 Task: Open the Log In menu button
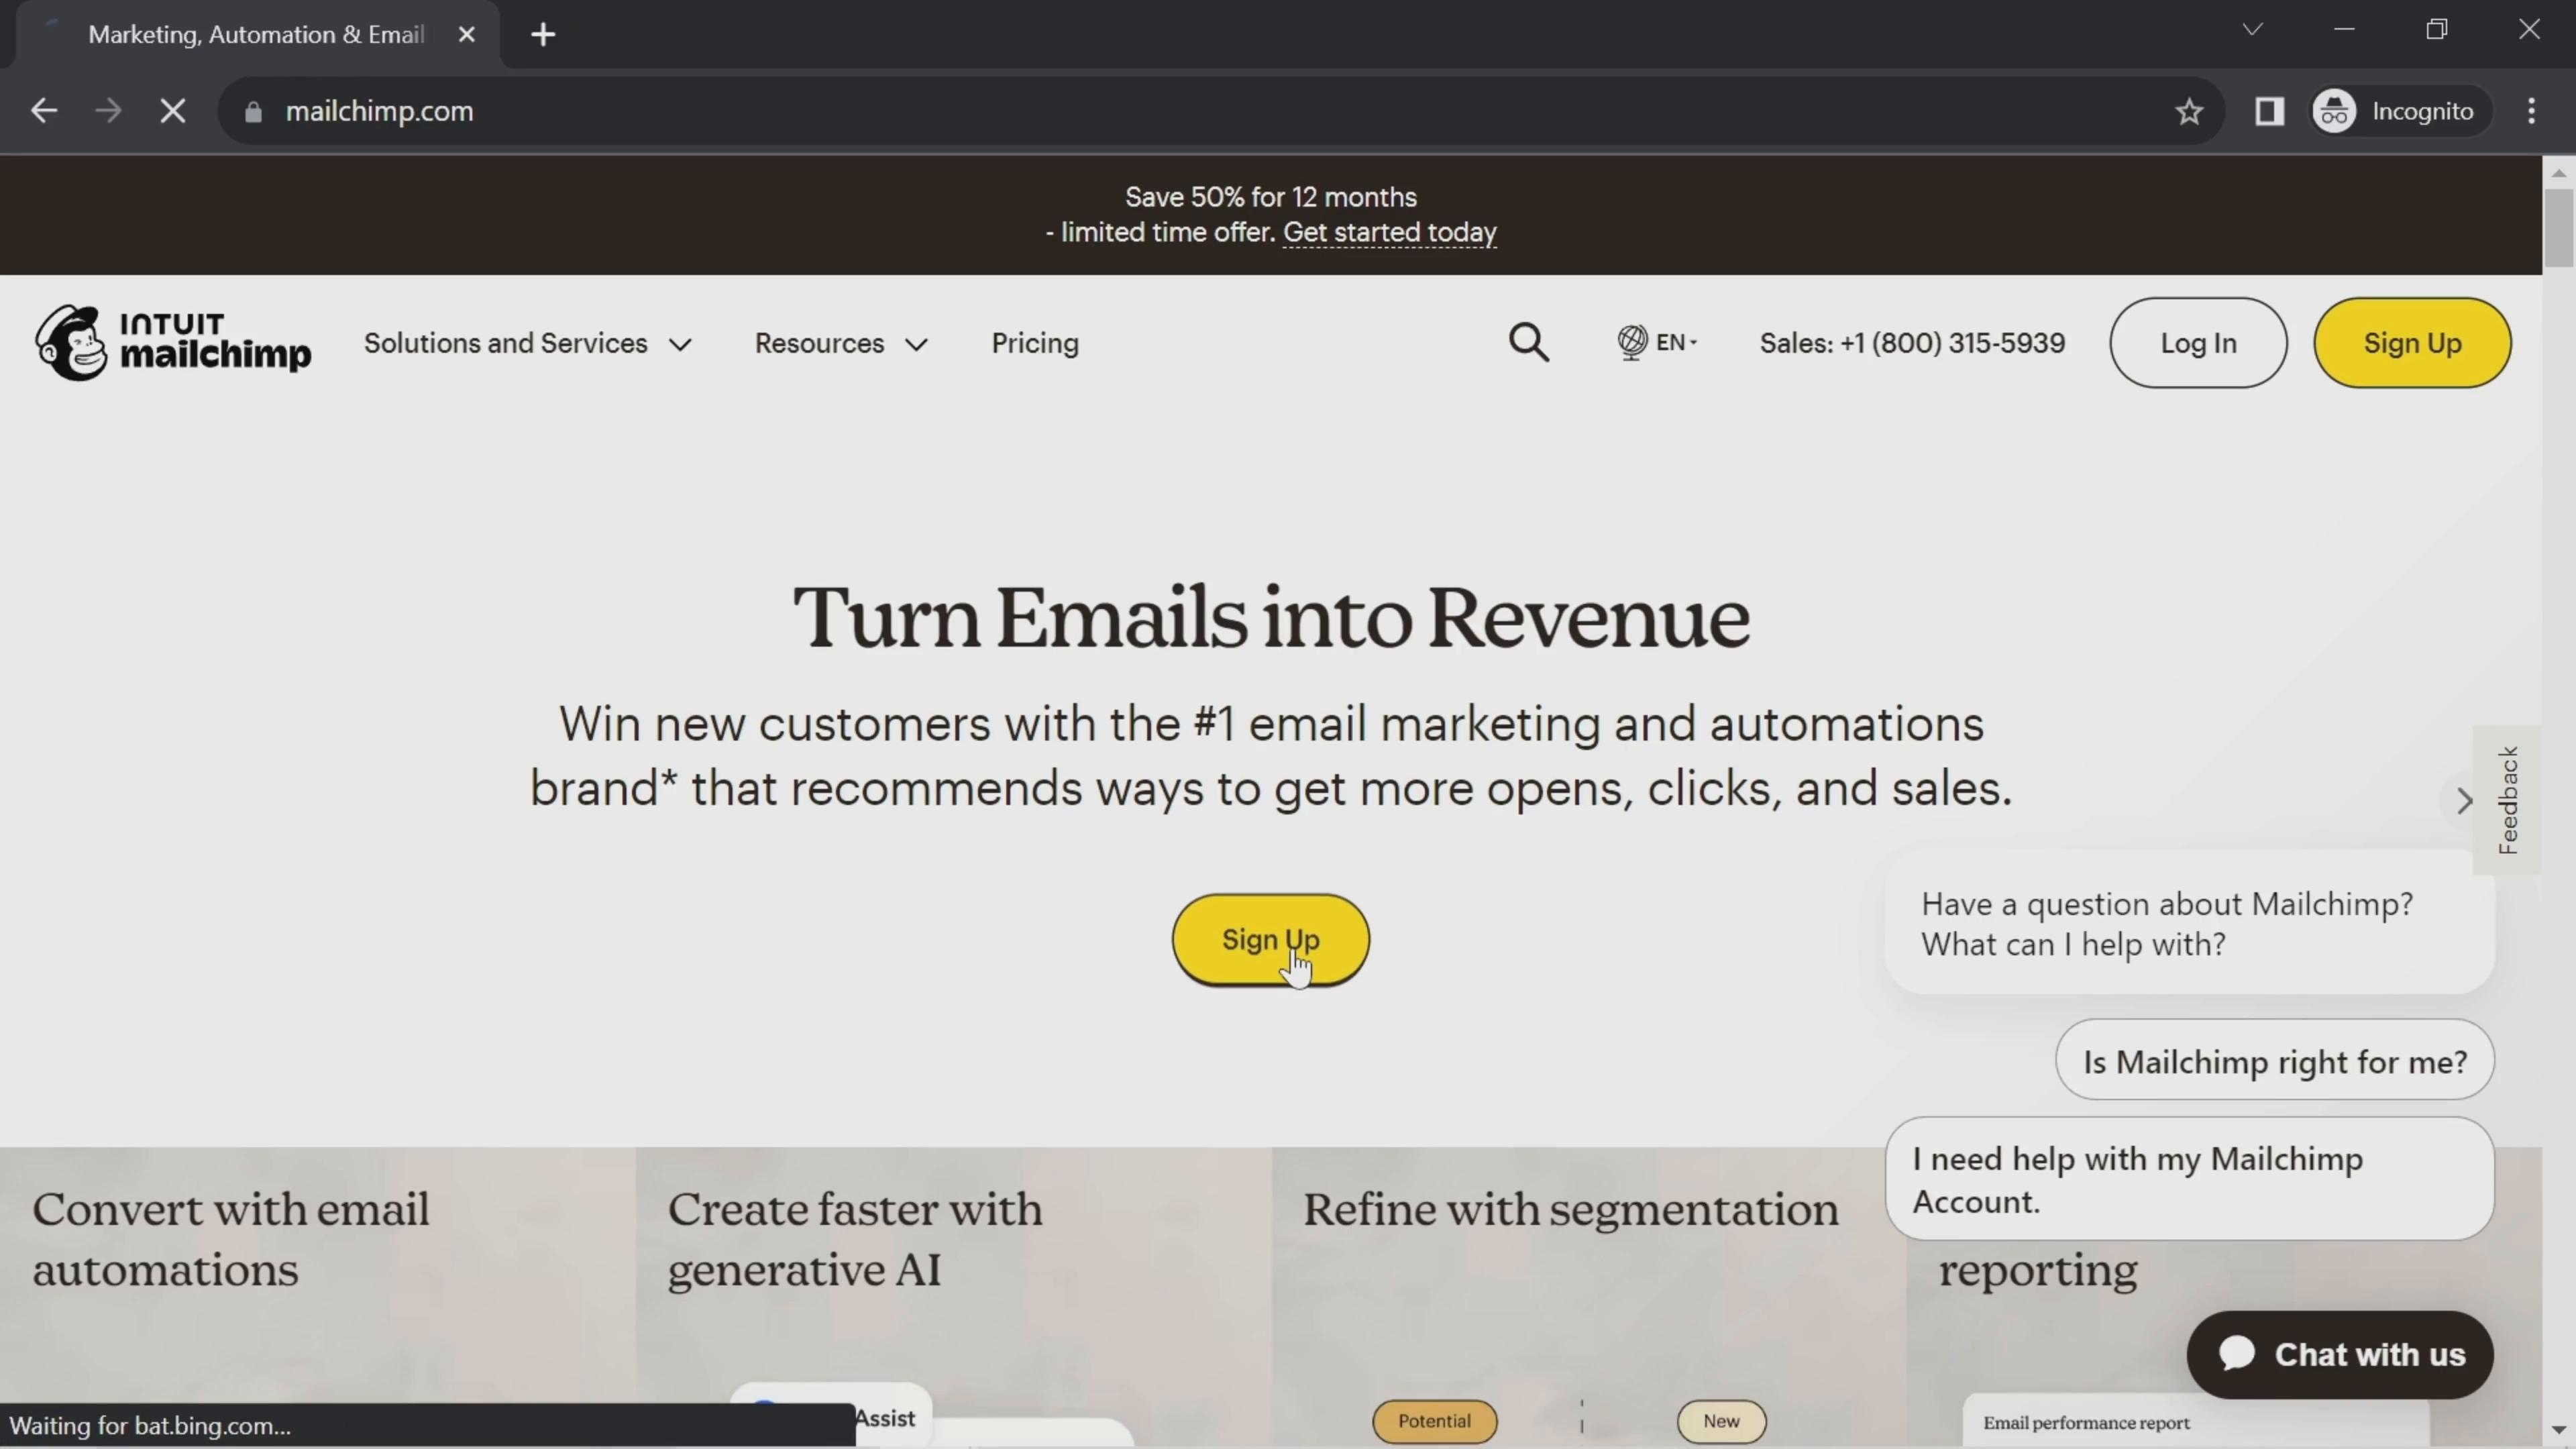(2198, 343)
